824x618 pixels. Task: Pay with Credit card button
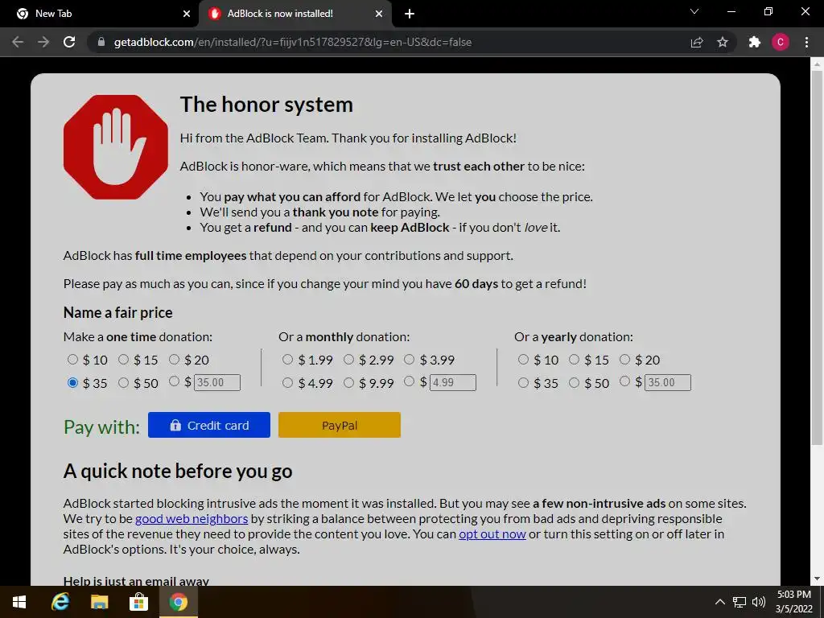pyautogui.click(x=209, y=425)
